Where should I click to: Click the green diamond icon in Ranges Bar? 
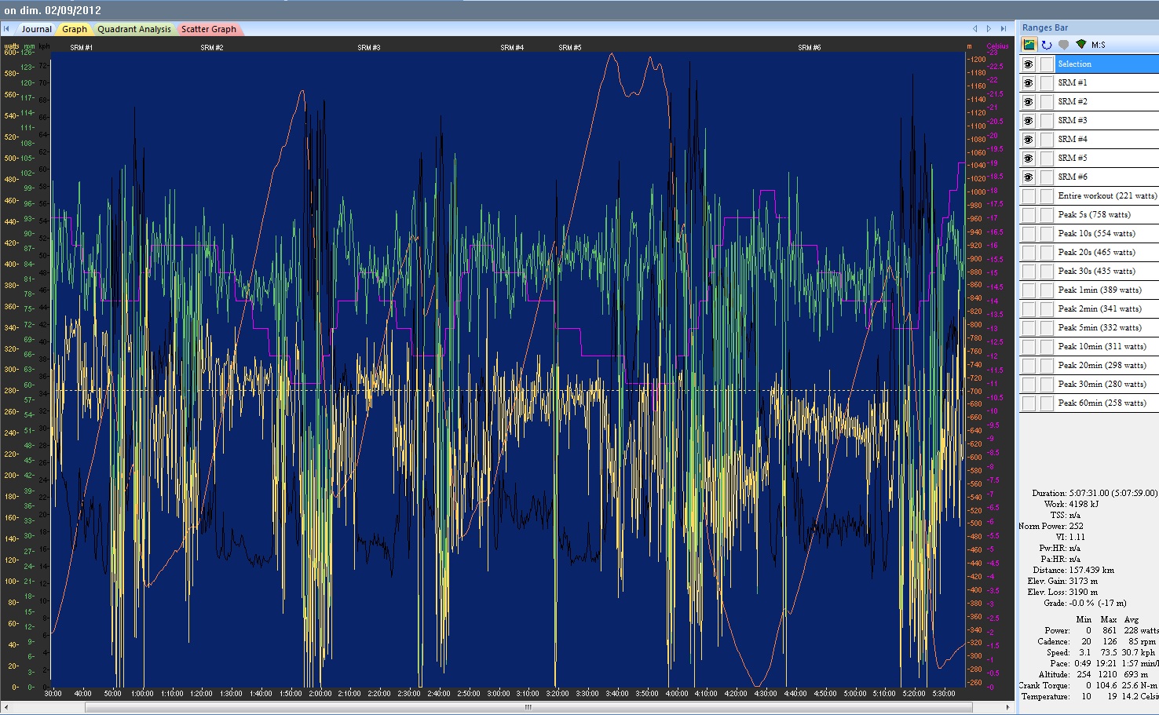(1081, 45)
